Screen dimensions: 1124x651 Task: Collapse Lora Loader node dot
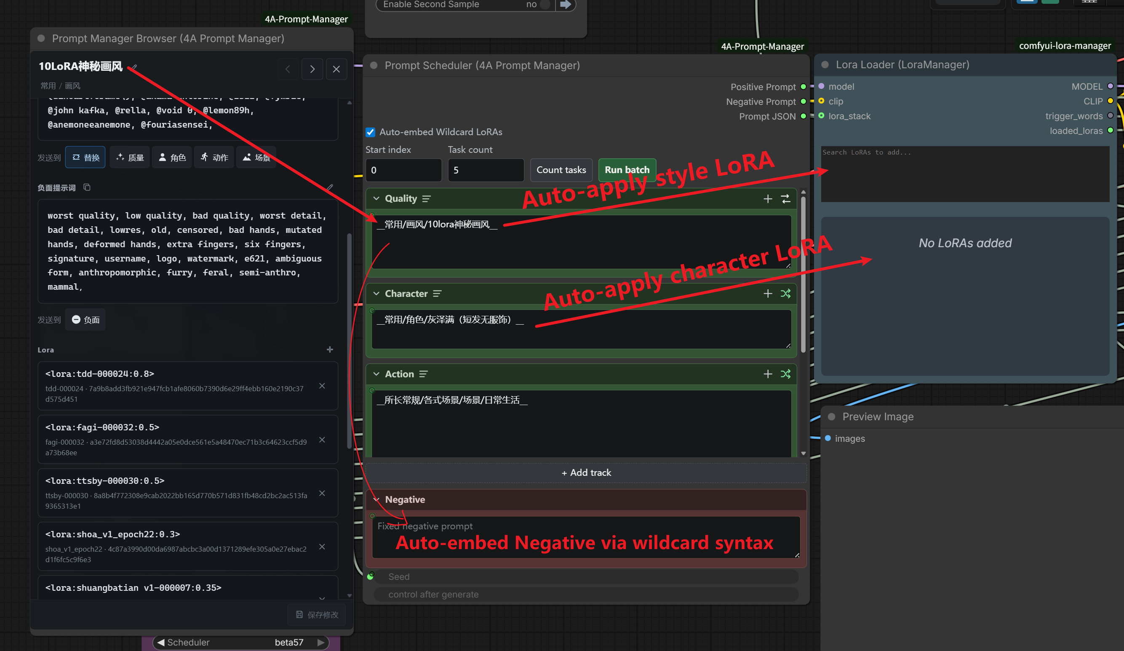click(x=825, y=65)
